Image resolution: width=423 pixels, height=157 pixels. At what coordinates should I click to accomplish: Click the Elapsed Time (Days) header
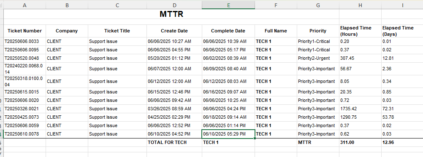tap(402, 31)
